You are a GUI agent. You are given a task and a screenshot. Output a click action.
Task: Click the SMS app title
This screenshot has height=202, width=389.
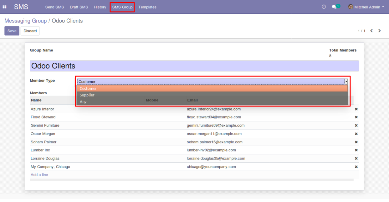(x=21, y=7)
